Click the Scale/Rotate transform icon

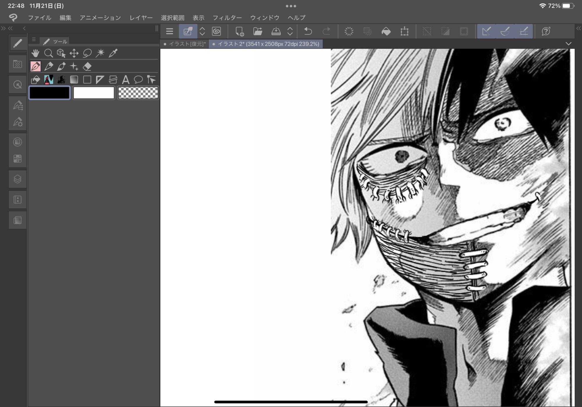(x=404, y=31)
